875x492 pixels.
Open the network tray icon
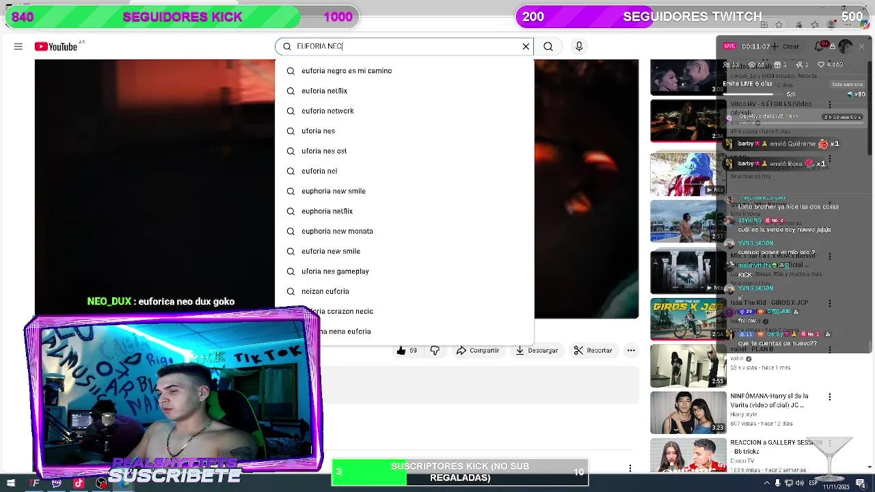(790, 483)
